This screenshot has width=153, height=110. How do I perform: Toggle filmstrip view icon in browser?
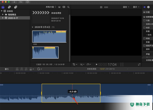[64, 7]
